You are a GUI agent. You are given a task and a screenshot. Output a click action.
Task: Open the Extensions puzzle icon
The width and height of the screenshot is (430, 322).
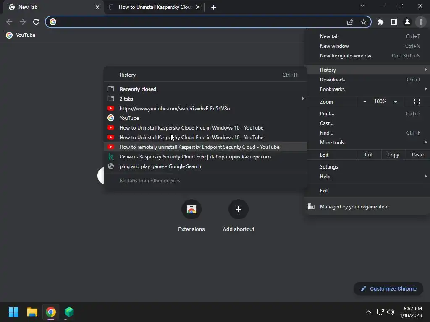(x=380, y=22)
